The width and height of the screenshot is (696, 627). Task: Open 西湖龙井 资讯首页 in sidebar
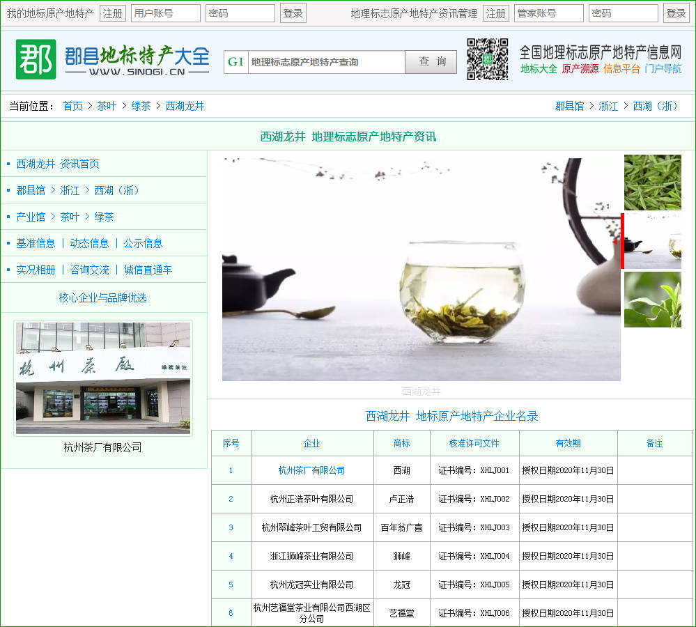click(x=58, y=164)
